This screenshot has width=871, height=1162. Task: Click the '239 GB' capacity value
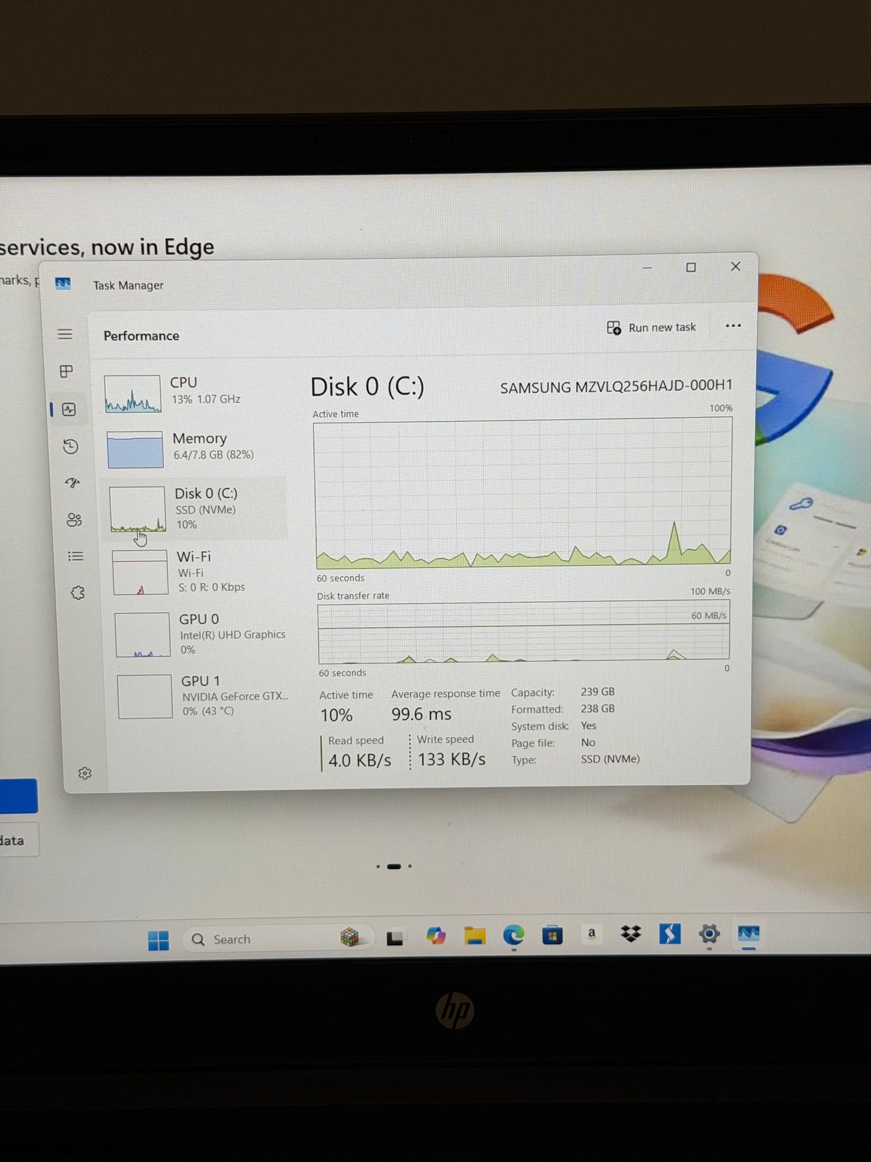[x=598, y=692]
